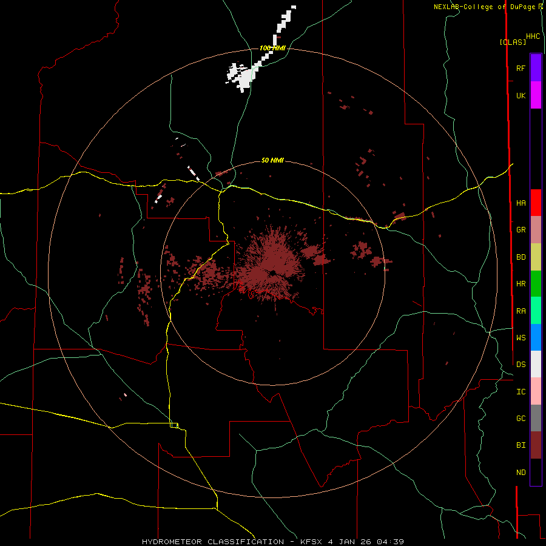Click the IC legend label
The height and width of the screenshot is (546, 546).
coord(521,392)
